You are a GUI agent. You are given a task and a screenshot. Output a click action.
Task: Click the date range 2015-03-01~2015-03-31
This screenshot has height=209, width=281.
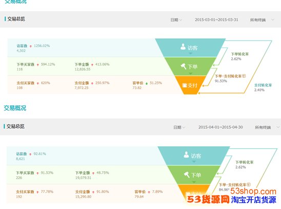coord(216,19)
